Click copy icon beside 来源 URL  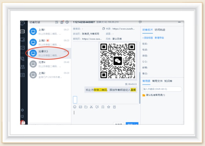click(104, 29)
